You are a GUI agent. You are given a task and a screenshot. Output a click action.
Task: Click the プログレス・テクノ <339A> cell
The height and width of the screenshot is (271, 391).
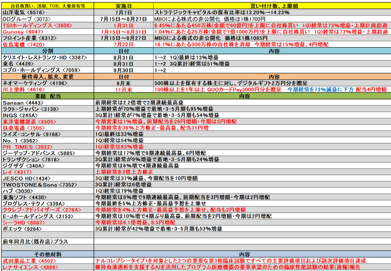coord(48,204)
